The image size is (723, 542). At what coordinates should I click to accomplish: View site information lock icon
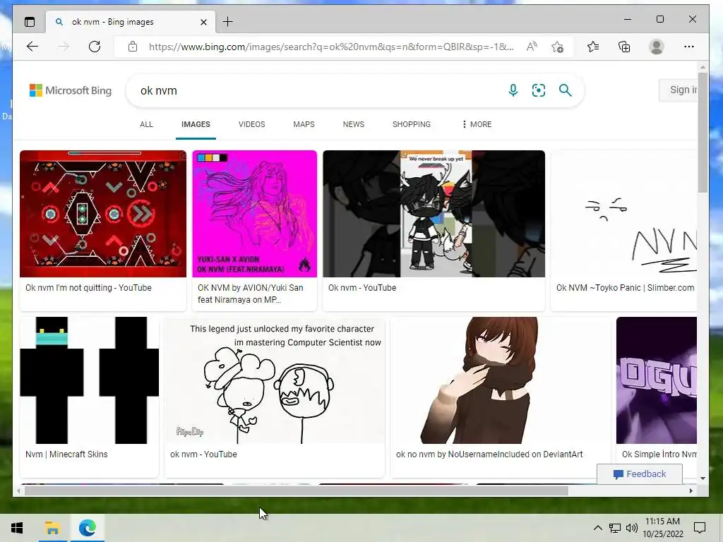click(x=133, y=47)
